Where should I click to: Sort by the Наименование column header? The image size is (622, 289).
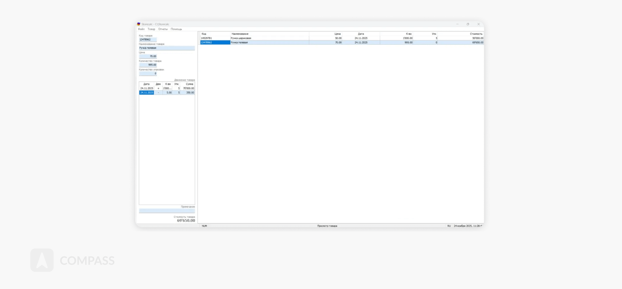pyautogui.click(x=269, y=34)
